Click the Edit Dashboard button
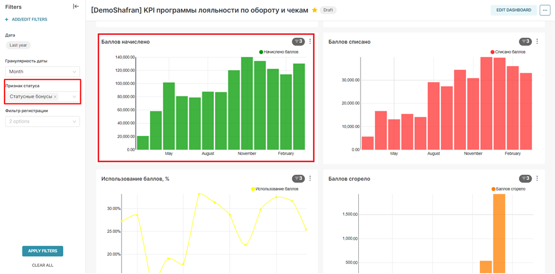 [x=513, y=10]
